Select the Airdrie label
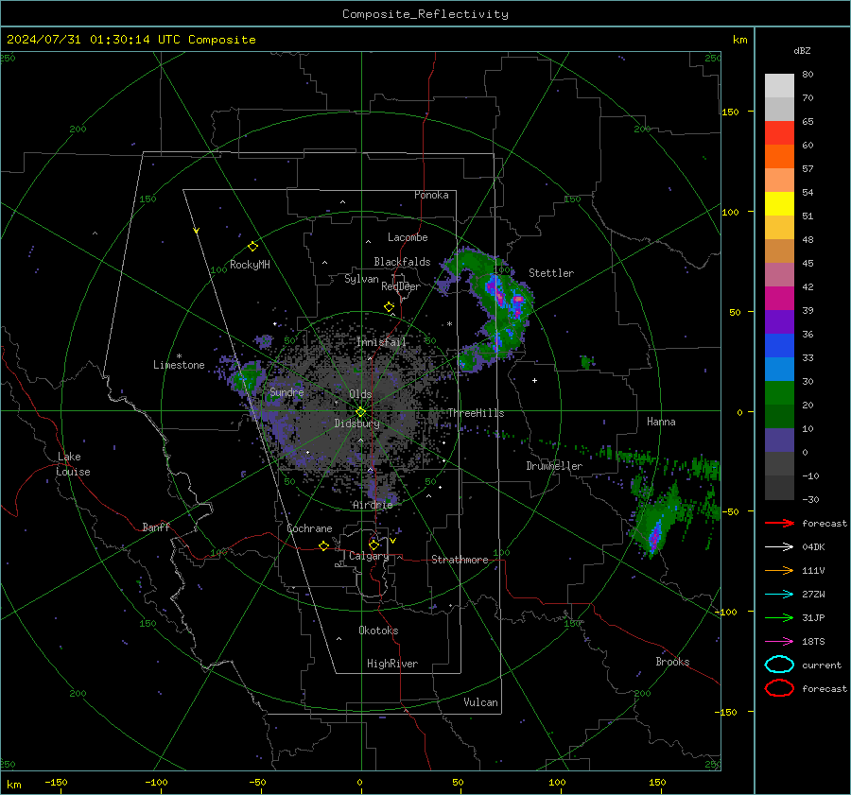This screenshot has width=851, height=795. pos(373,505)
